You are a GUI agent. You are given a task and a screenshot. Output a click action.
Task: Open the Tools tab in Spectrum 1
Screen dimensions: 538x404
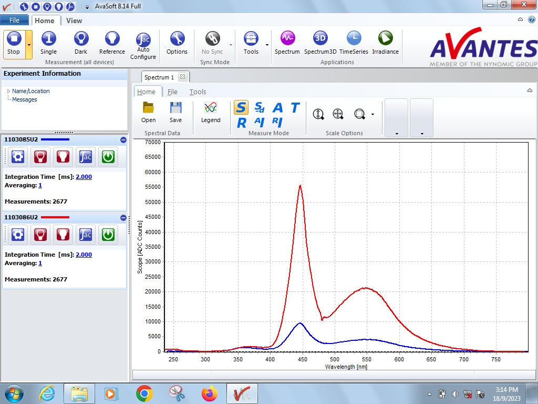point(198,92)
